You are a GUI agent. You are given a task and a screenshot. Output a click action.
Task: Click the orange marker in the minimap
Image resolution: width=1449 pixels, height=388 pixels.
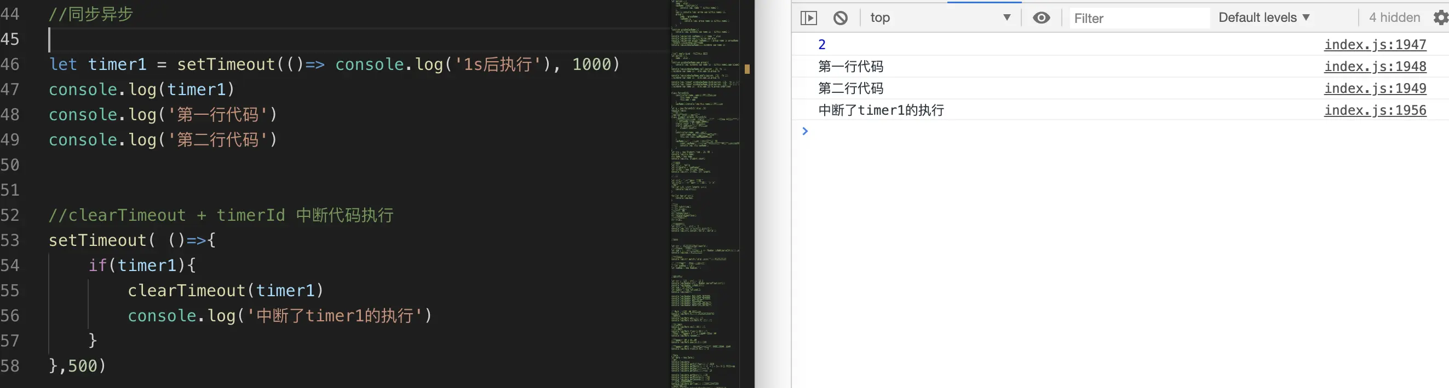pos(747,69)
